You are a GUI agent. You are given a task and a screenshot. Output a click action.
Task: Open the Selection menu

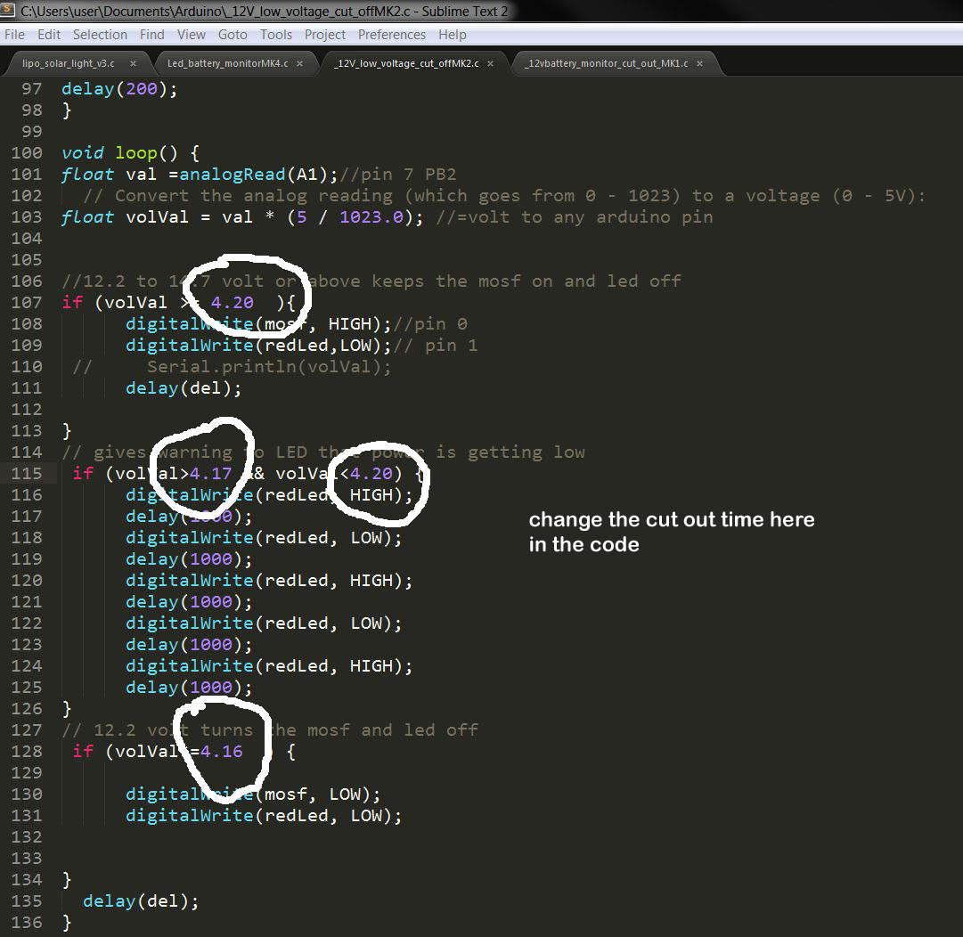point(100,35)
